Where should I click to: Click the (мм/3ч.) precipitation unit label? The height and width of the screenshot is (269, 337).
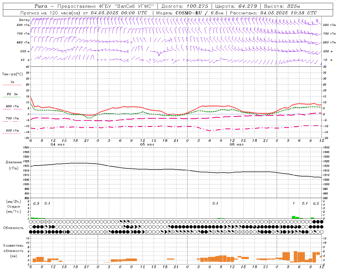[x=14, y=201]
